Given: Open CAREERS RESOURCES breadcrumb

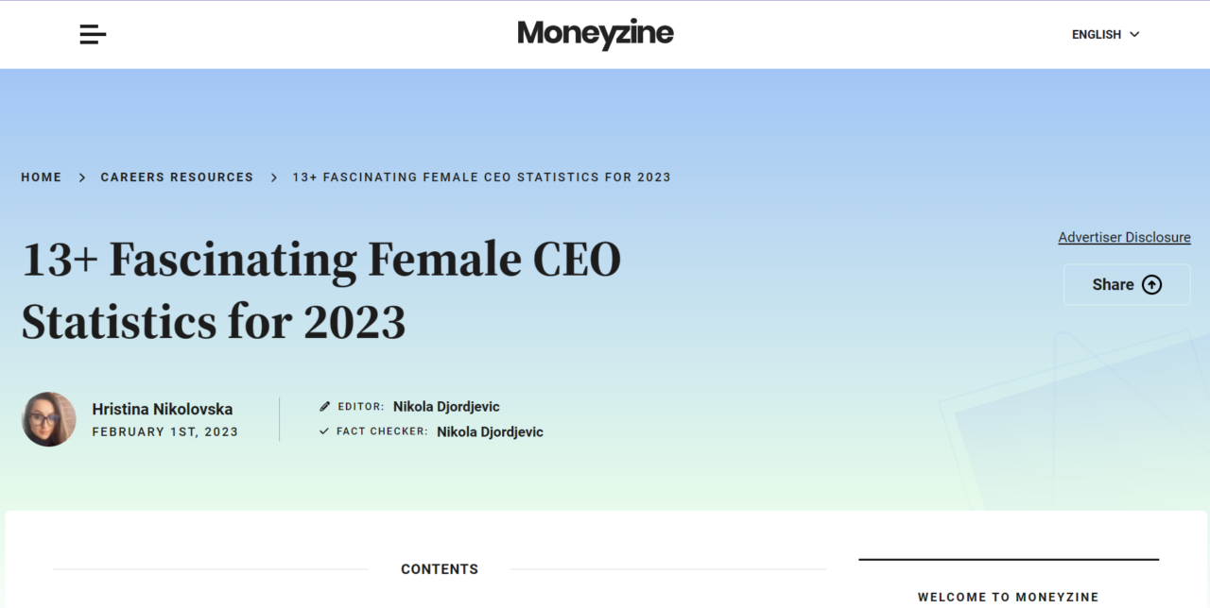Looking at the screenshot, I should coord(177,177).
